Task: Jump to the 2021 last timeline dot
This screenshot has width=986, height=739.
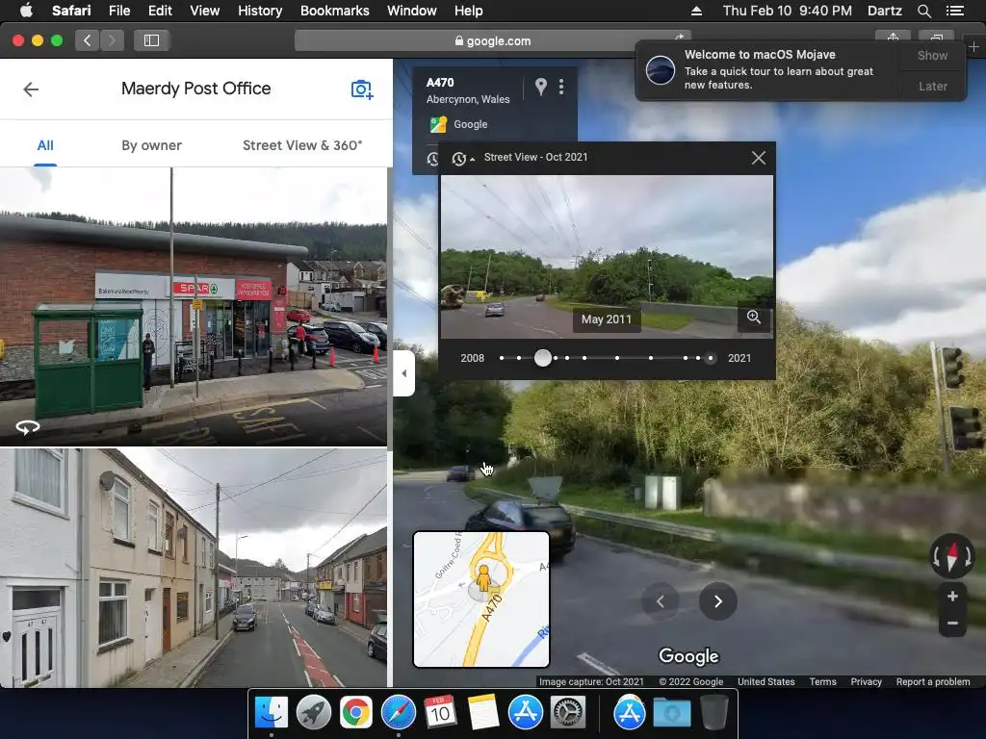Action: point(710,358)
